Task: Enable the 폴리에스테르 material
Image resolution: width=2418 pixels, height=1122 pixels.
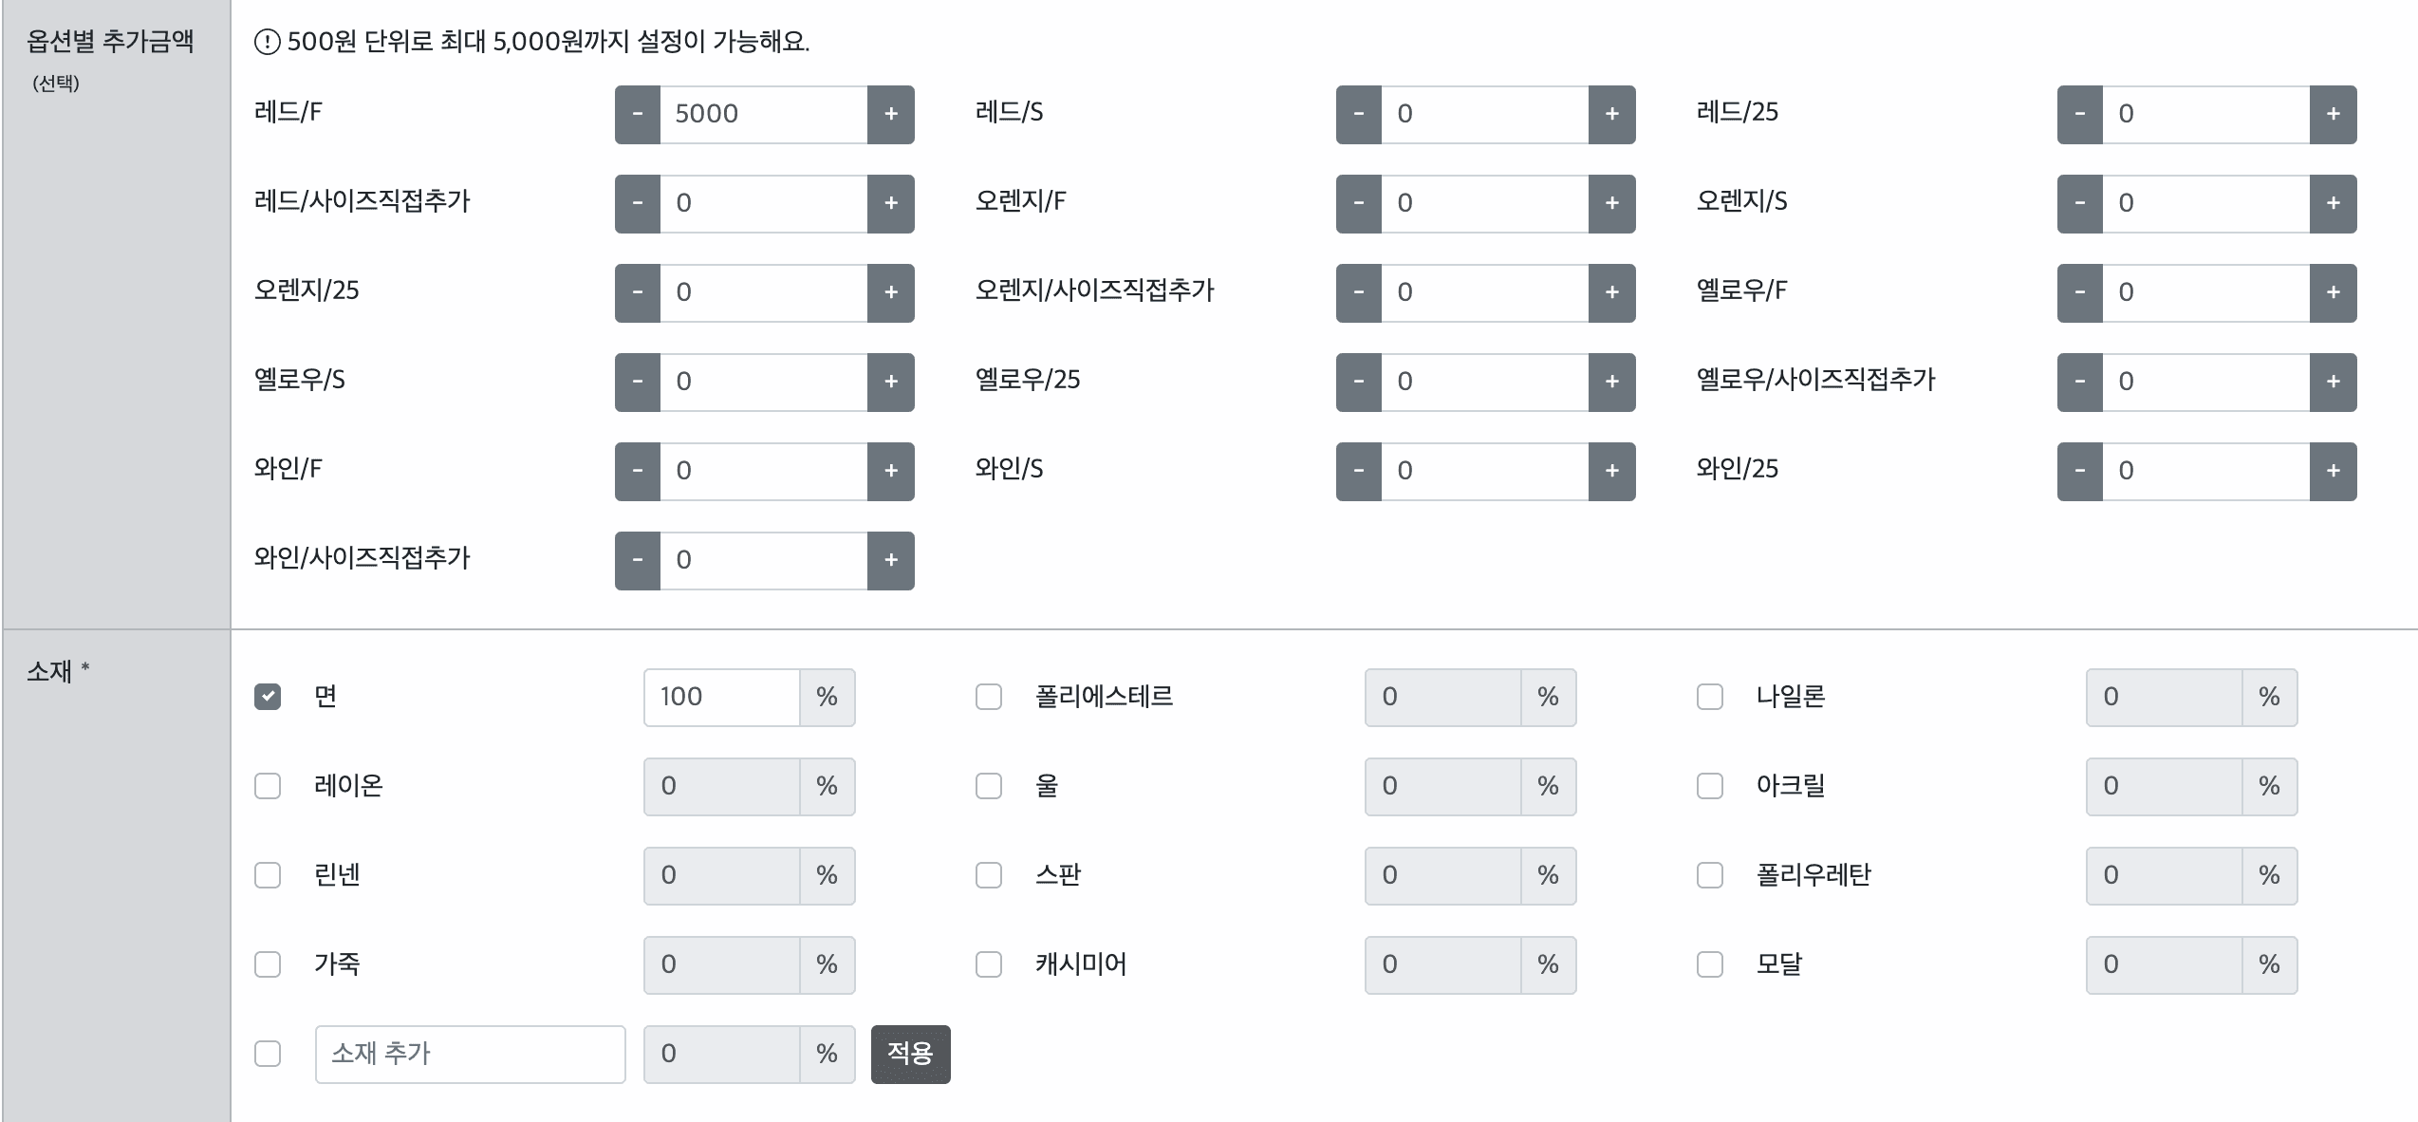Action: pos(988,697)
